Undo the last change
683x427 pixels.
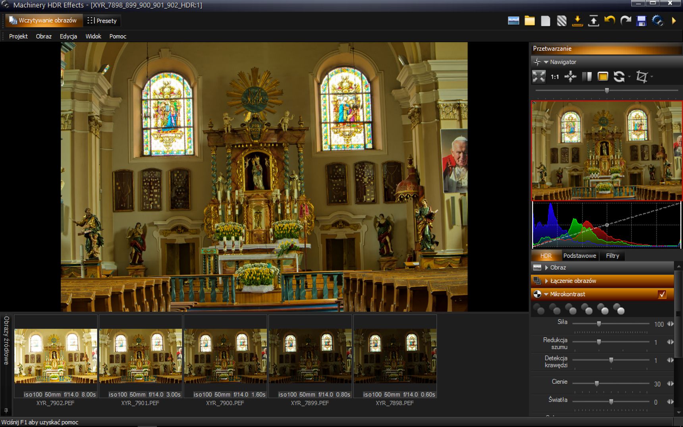click(x=610, y=21)
